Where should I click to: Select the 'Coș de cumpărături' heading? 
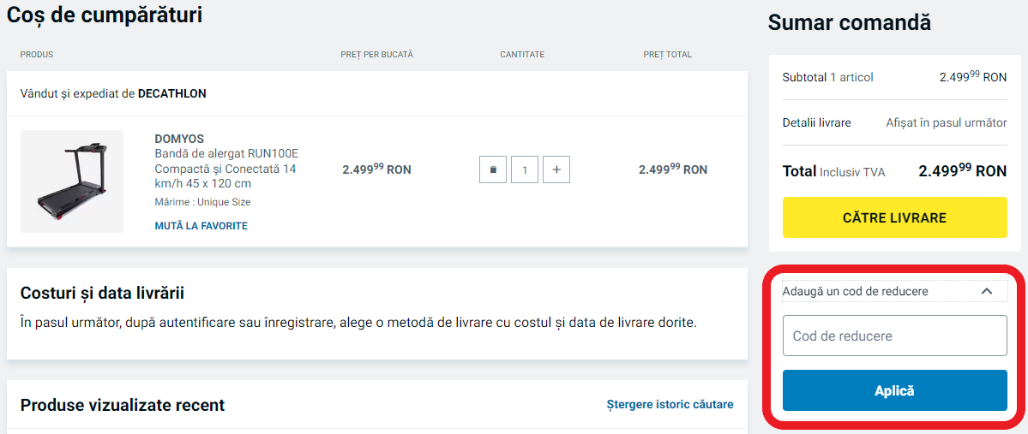[105, 15]
